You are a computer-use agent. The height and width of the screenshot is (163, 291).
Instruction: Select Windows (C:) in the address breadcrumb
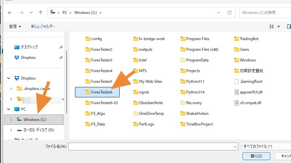tap(86, 13)
